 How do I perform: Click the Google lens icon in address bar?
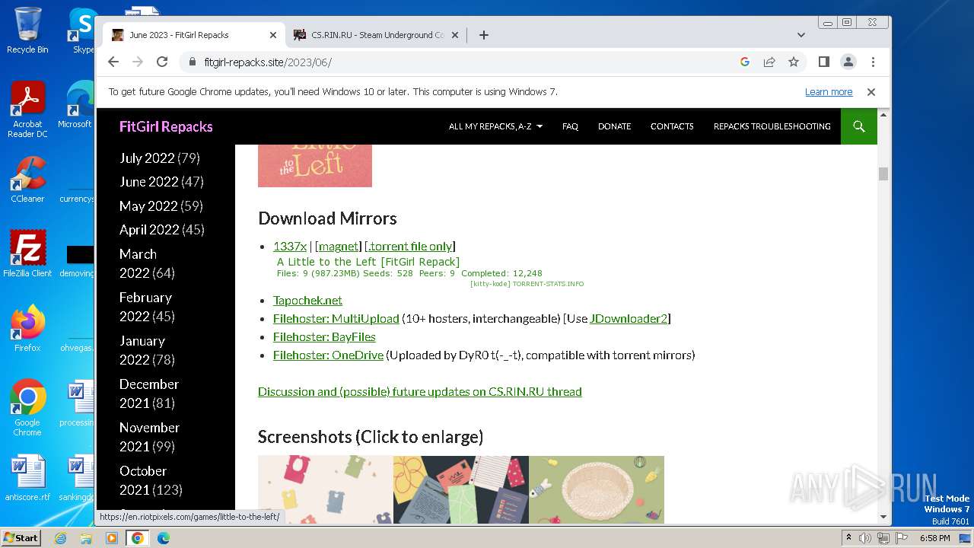[745, 62]
